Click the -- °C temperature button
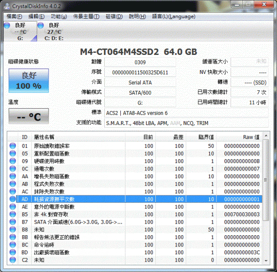Image resolution: width=277 pixels, height=272 pixels. [x=29, y=116]
